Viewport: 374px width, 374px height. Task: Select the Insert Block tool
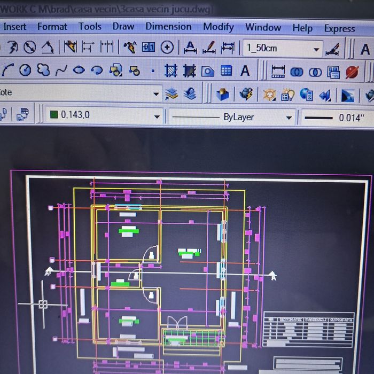[x=116, y=70]
